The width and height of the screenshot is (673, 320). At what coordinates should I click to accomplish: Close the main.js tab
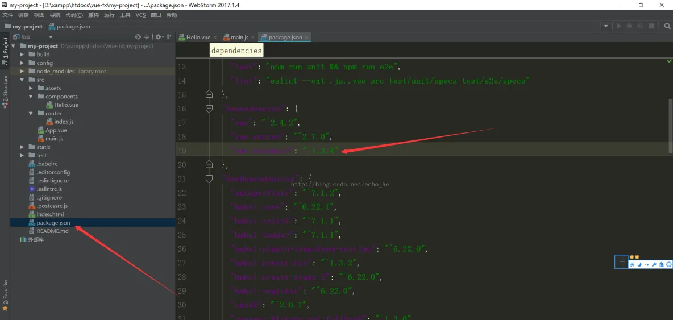pyautogui.click(x=253, y=38)
